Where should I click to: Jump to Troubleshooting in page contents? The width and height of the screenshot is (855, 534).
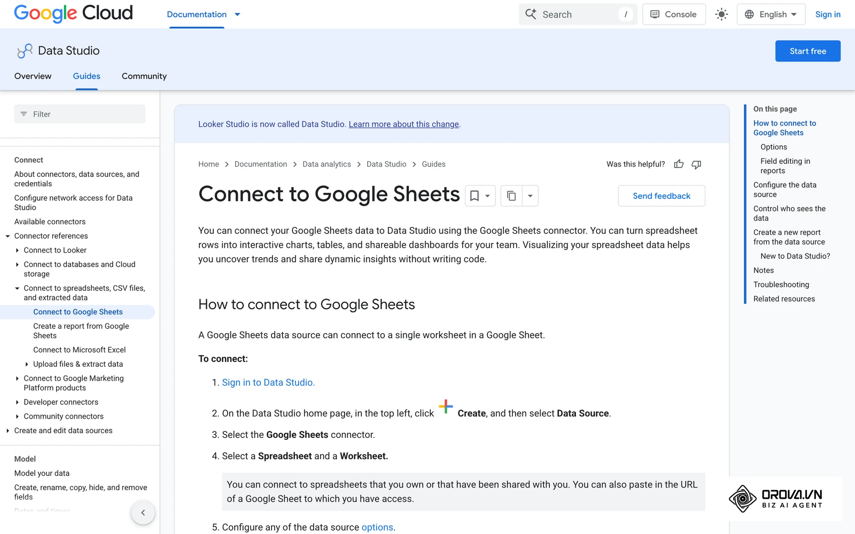(x=781, y=285)
